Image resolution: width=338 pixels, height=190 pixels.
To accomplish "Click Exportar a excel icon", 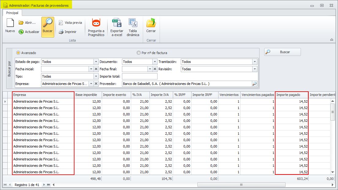I will tap(117, 23).
